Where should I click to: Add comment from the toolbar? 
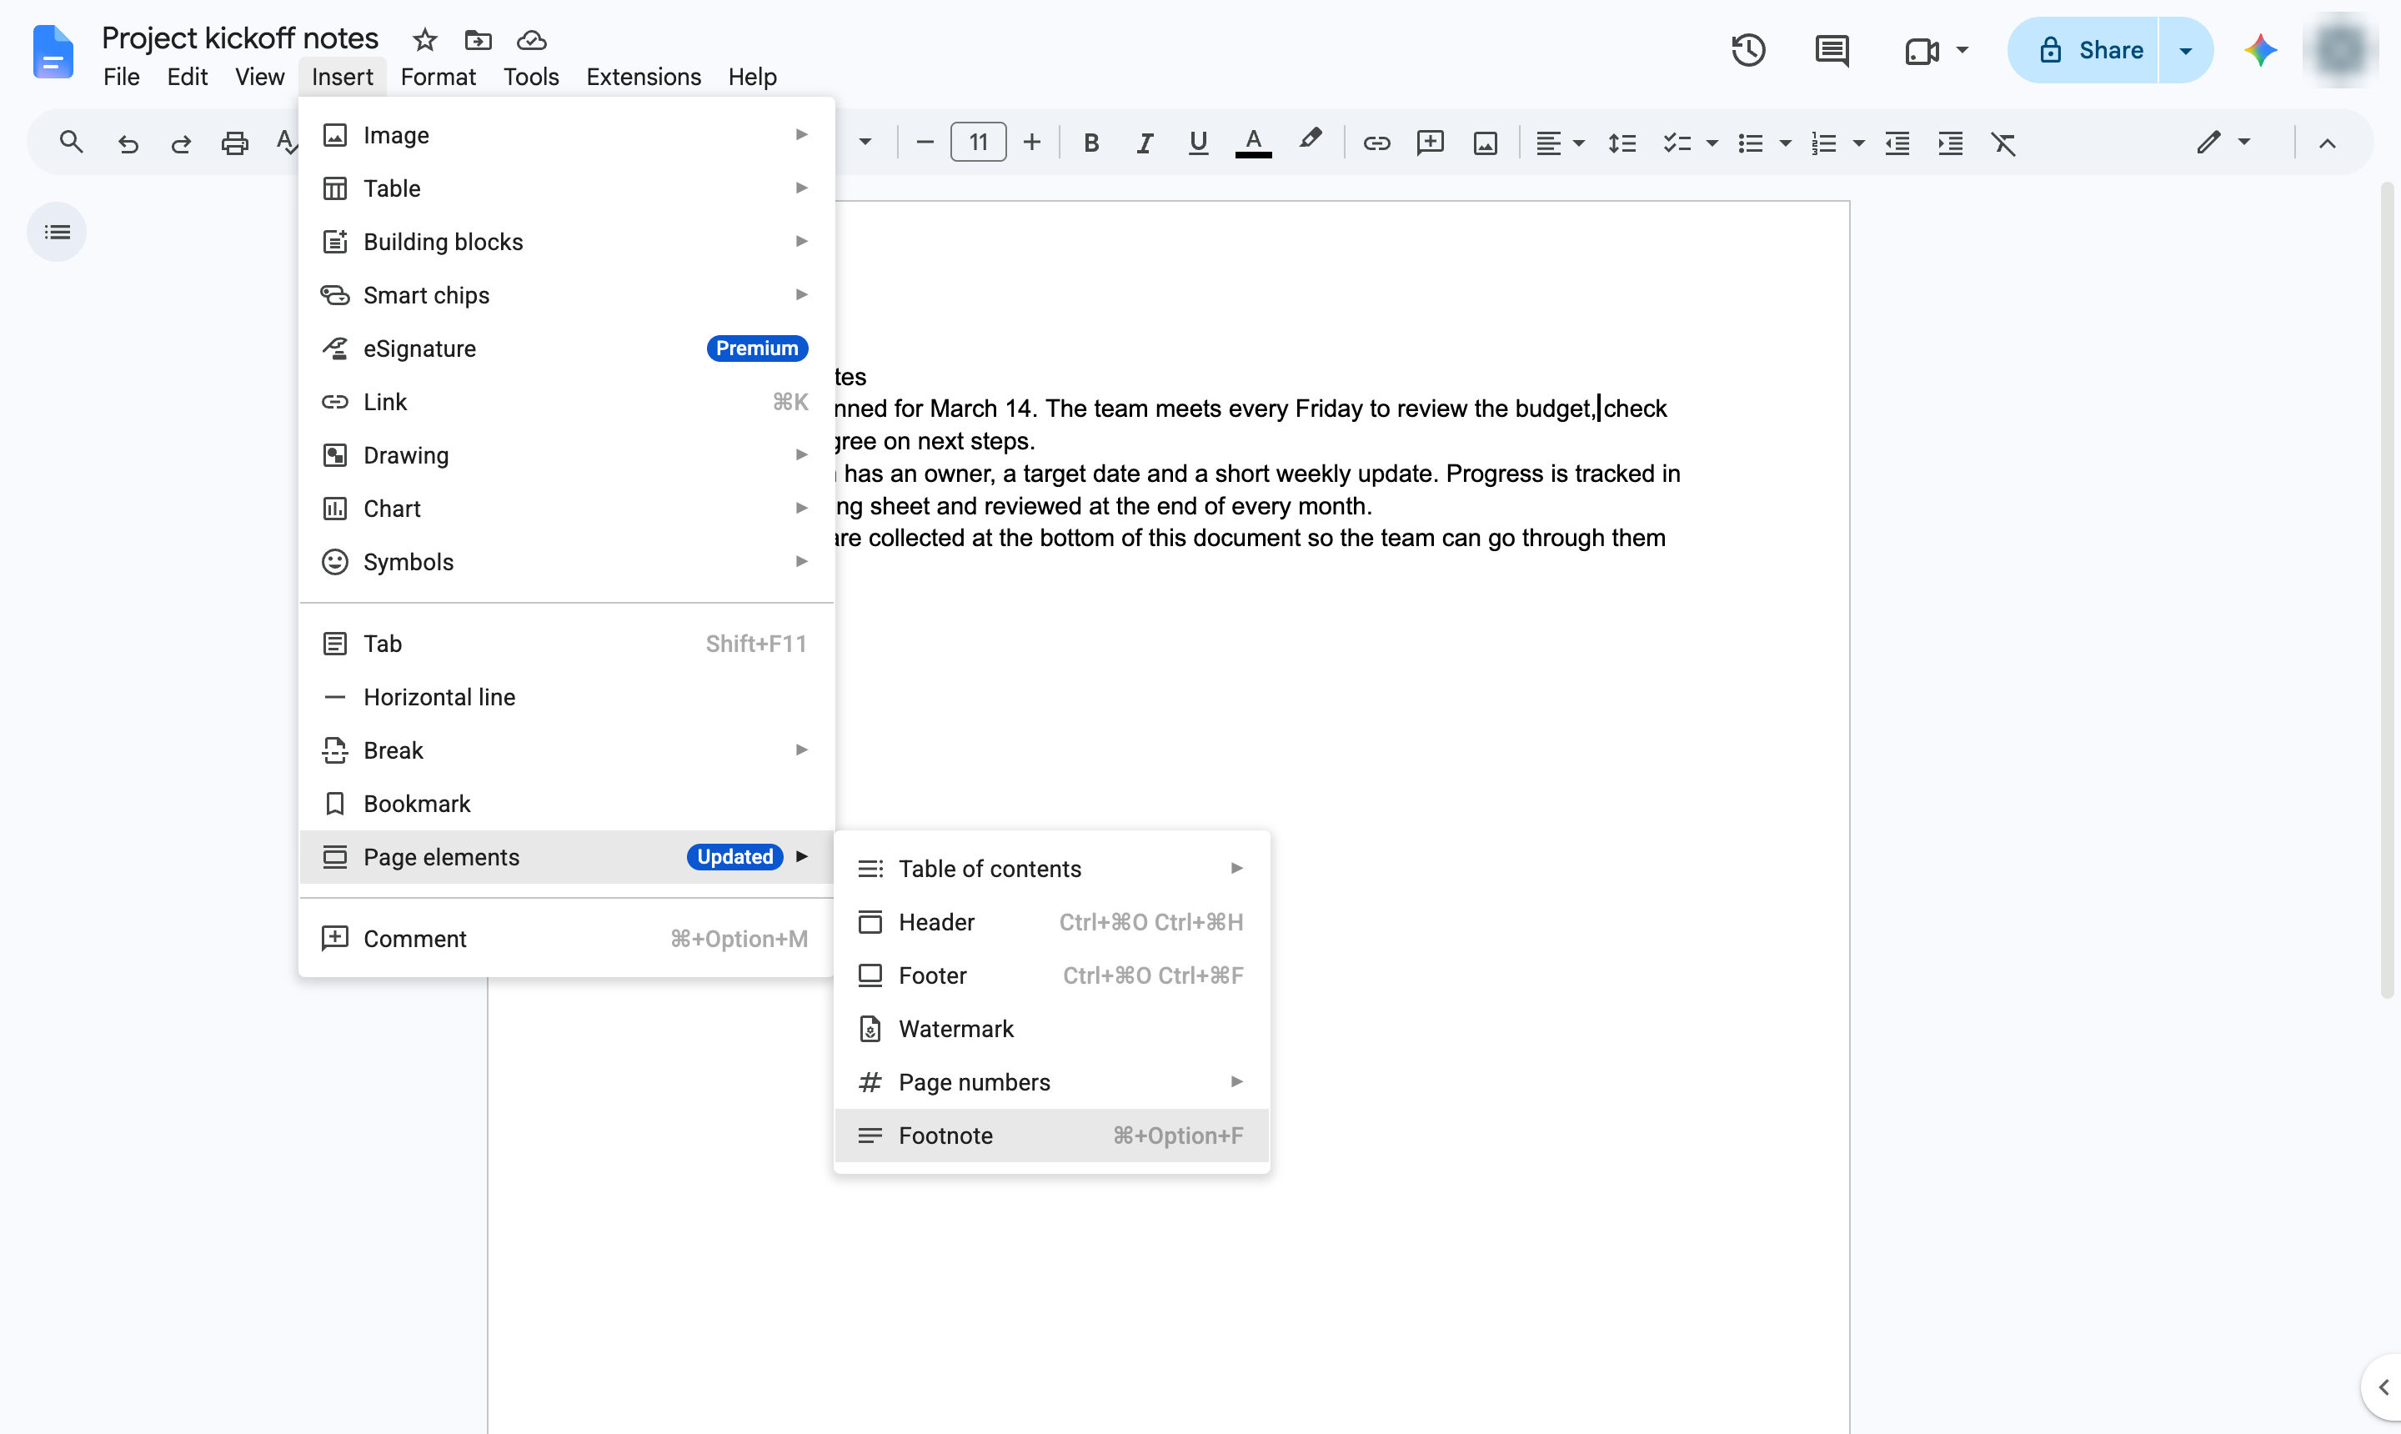click(x=1430, y=143)
